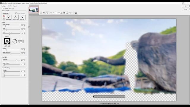Click next aperture shape arrow
The width and height of the screenshot is (190, 107).
[9, 46]
